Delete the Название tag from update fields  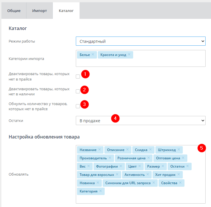click(100, 150)
